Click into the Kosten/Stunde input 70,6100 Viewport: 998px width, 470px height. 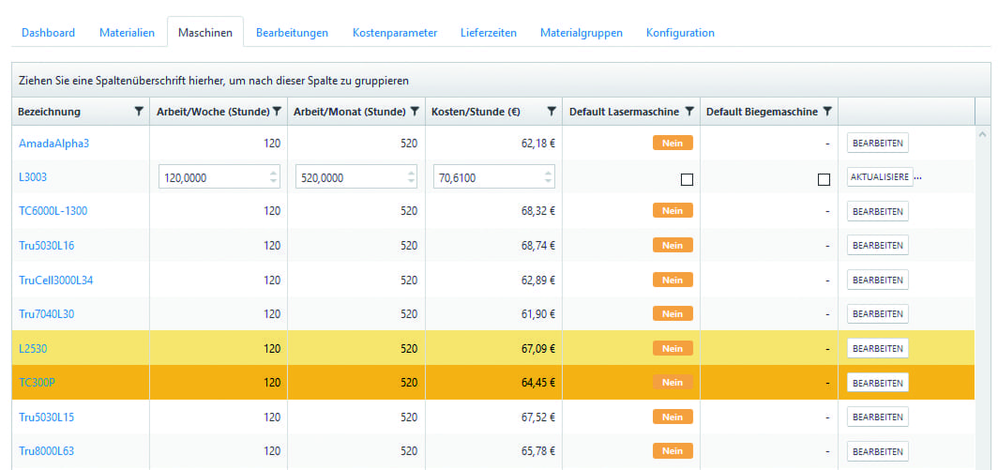[x=485, y=177]
